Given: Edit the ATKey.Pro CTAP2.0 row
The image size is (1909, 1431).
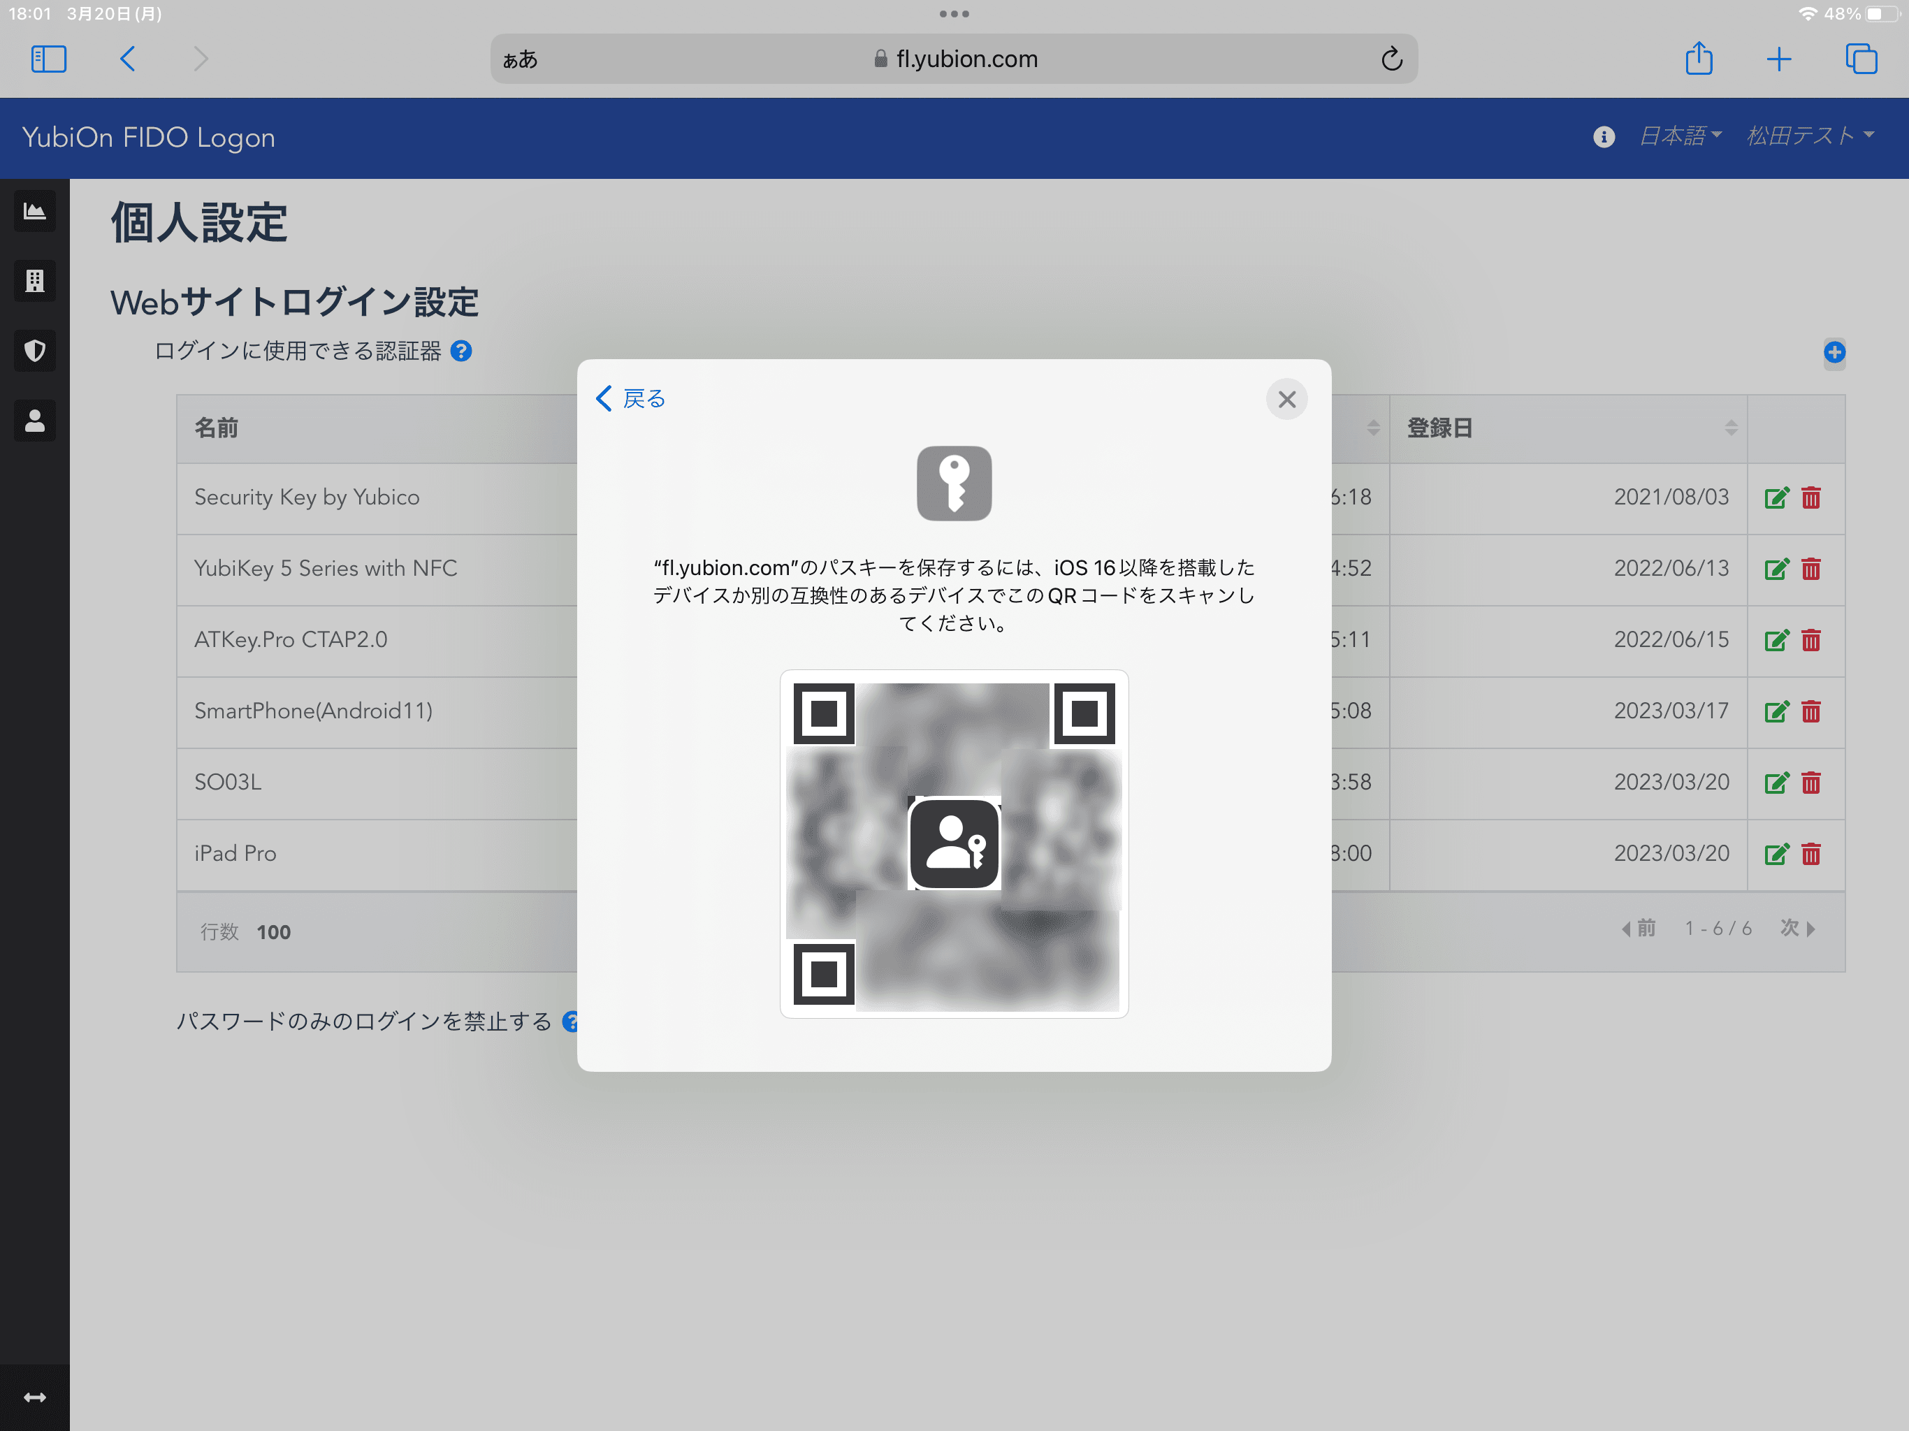Looking at the screenshot, I should (1776, 641).
